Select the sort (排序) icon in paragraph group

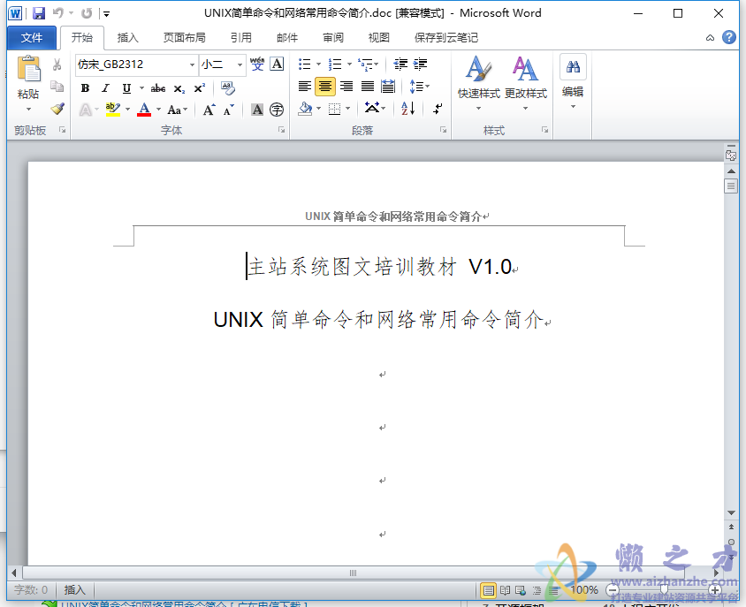[x=407, y=108]
